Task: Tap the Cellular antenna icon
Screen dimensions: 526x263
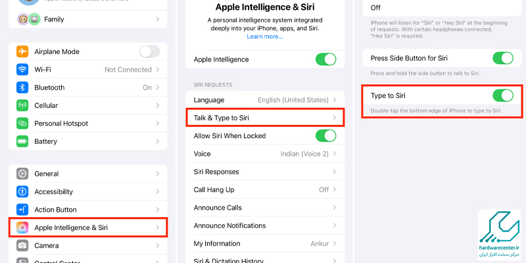Action: pos(23,105)
